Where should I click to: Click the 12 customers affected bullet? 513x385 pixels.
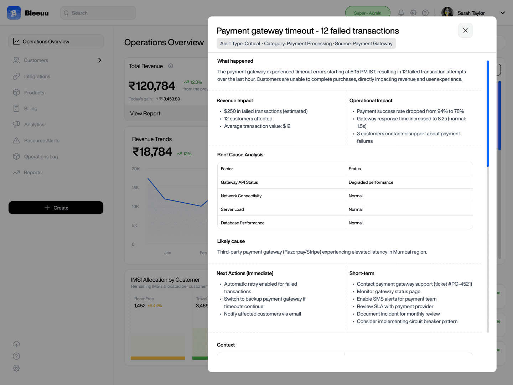click(248, 119)
